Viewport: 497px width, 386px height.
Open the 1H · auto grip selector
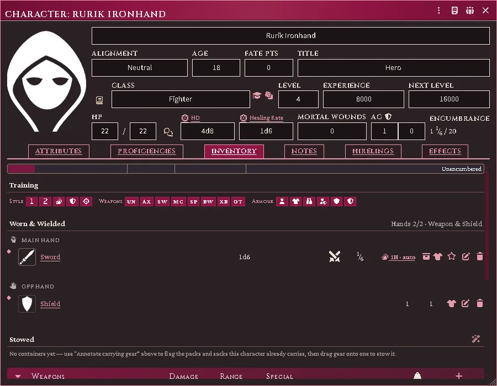click(398, 257)
